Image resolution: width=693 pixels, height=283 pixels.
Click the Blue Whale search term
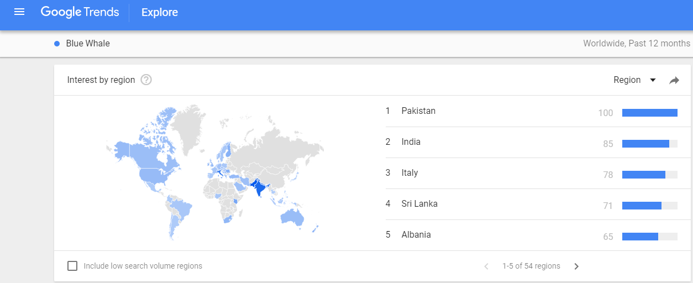pyautogui.click(x=88, y=44)
